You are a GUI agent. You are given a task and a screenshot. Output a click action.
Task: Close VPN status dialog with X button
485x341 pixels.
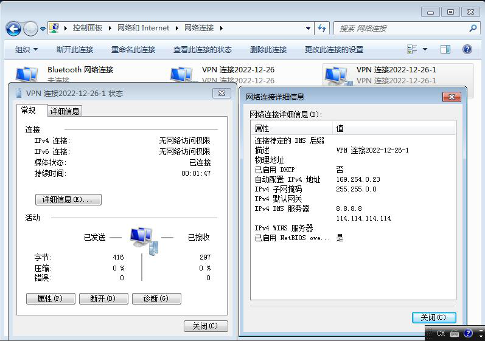222,93
